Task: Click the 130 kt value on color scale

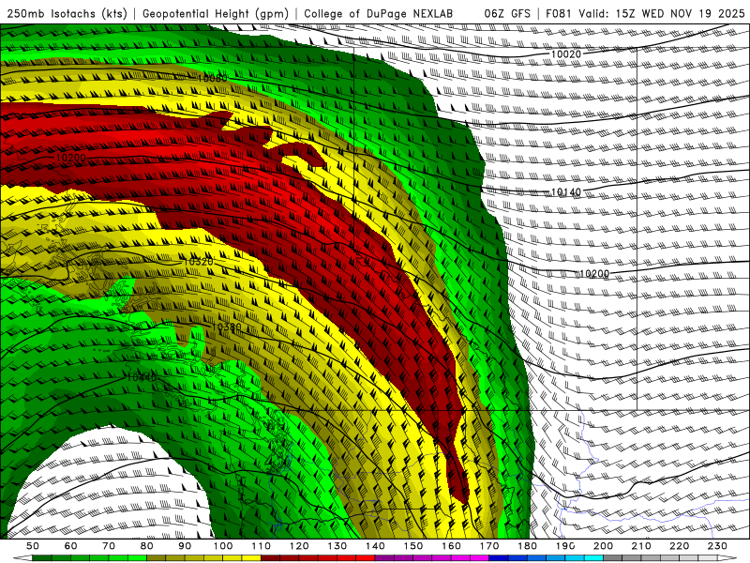Action: click(x=337, y=546)
